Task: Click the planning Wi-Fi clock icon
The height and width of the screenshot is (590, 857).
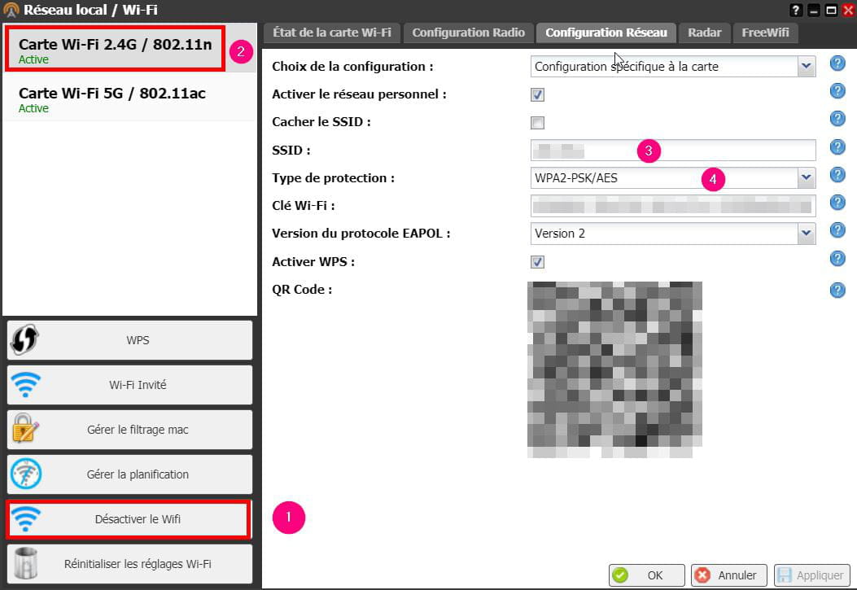Action: (x=26, y=474)
